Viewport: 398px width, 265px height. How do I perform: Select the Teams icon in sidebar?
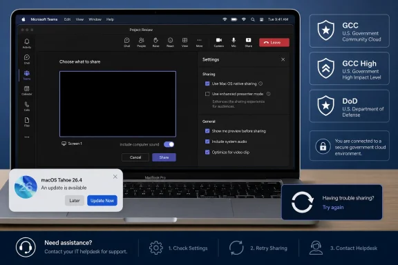(27, 75)
